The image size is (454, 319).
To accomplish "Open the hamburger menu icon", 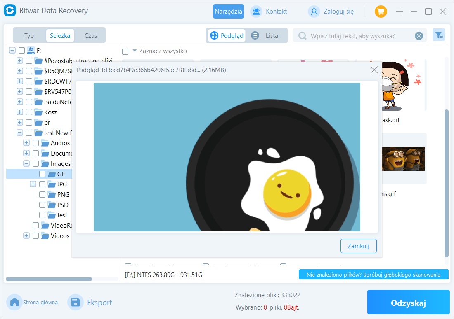I will [x=399, y=12].
